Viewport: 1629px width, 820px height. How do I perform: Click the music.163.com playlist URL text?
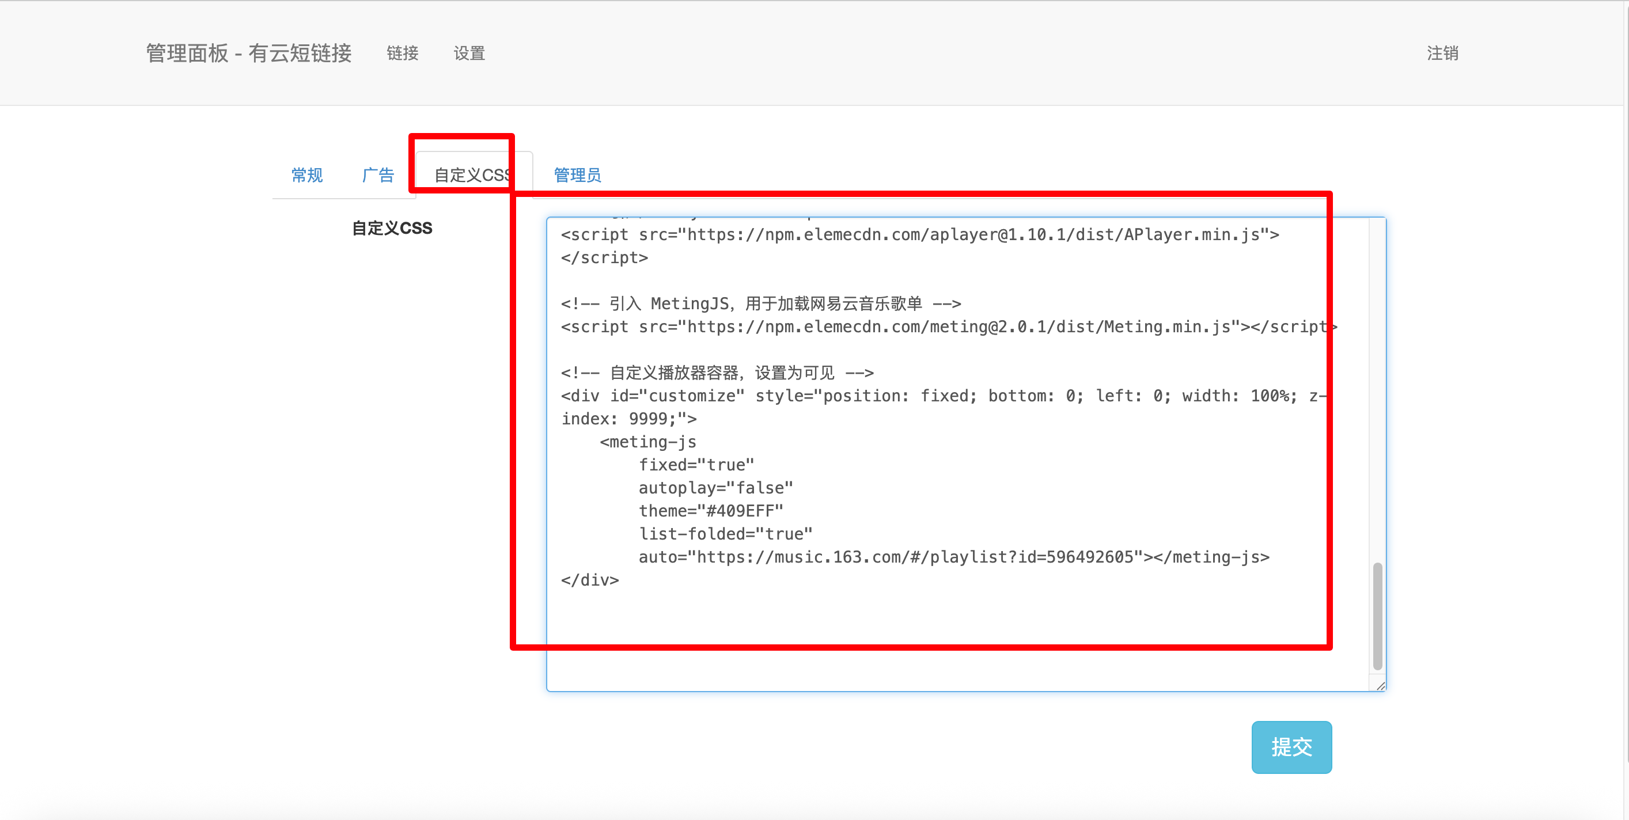tap(915, 557)
